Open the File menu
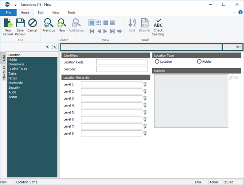Viewport: 244px width, 185px height. [x=8, y=12]
